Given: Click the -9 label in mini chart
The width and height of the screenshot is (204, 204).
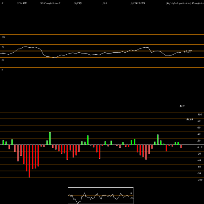Looking at the screenshot, I should [x=131, y=193].
